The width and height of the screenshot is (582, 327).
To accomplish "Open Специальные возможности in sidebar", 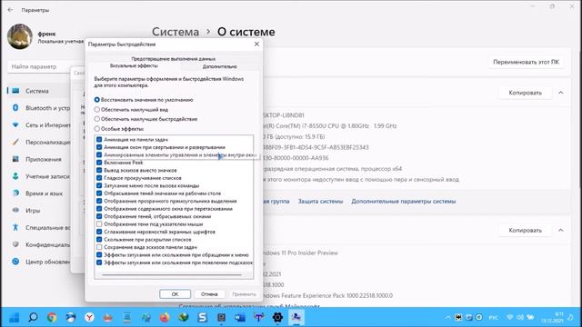I will pos(39,227).
